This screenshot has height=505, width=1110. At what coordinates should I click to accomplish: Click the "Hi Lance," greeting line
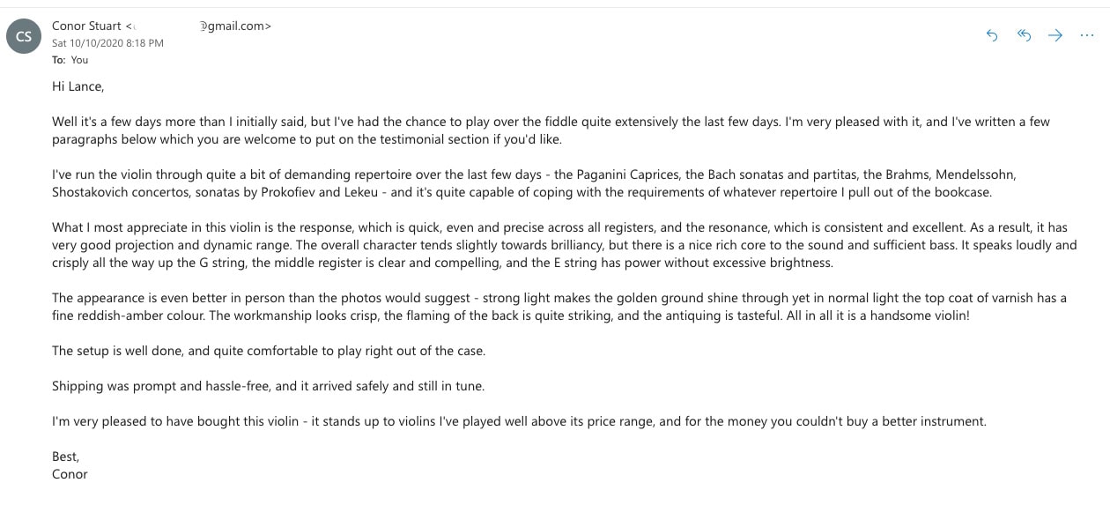[x=78, y=86]
